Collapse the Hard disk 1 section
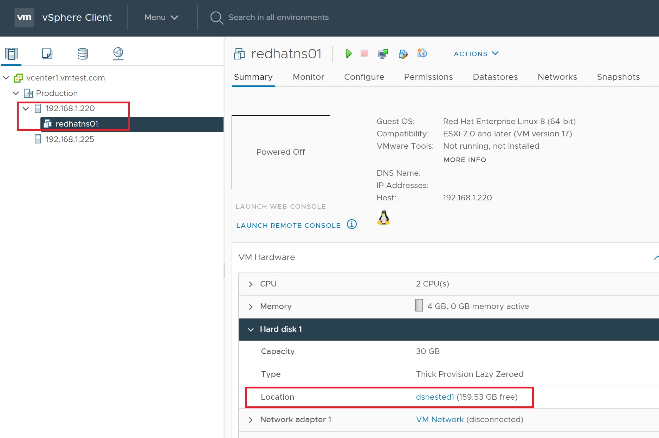 [251, 329]
